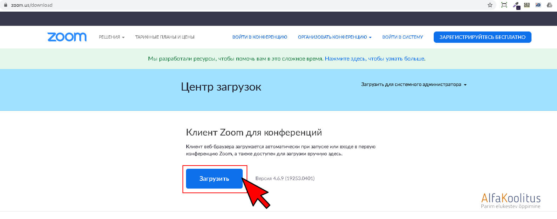Open the SEO extension icon
The width and height of the screenshot is (557, 219).
pyautogui.click(x=527, y=5)
